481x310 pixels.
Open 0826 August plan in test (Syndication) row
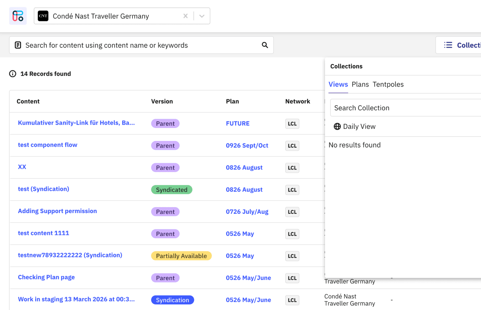pos(244,190)
